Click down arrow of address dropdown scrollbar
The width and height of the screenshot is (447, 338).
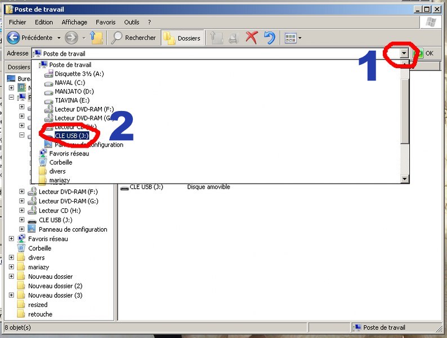[404, 179]
